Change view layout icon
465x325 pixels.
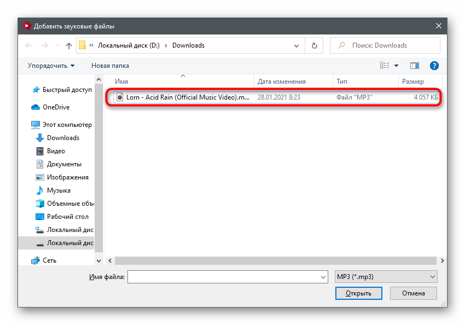click(x=385, y=66)
